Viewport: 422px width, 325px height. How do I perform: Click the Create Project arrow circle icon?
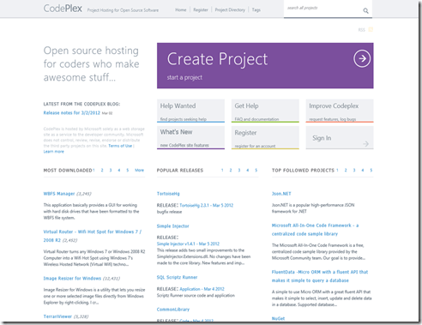(362, 58)
